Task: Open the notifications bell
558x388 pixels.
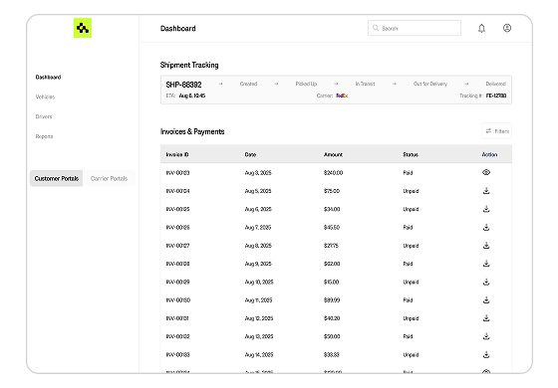Action: [481, 28]
